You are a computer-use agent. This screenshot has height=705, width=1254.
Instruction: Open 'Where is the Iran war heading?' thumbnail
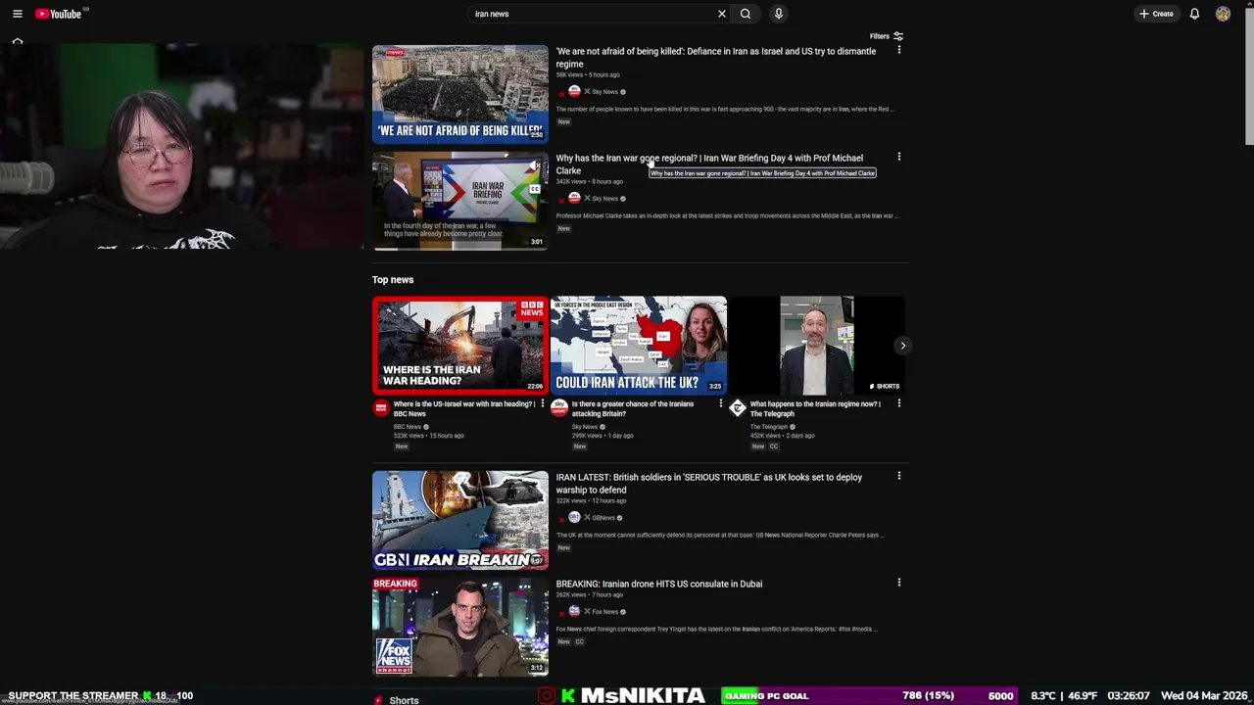pyautogui.click(x=459, y=345)
